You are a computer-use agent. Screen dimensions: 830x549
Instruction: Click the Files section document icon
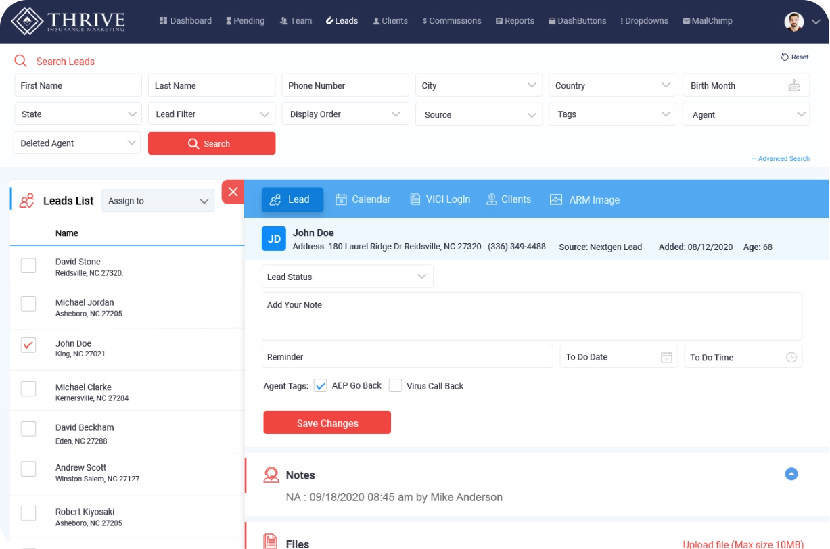tap(271, 541)
